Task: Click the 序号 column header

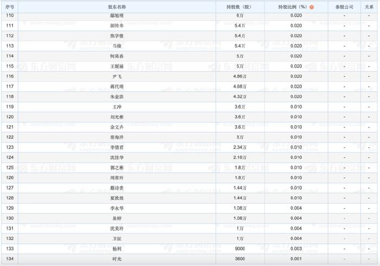Action: pyautogui.click(x=9, y=7)
